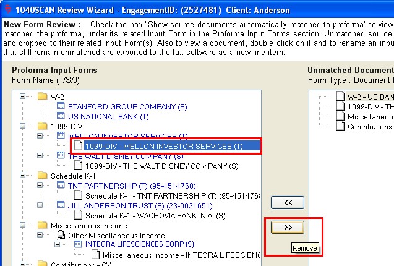This screenshot has width=394, height=266.
Task: Click form icon beside JILL ANDERSON TRUST (S)
Action: click(61, 205)
